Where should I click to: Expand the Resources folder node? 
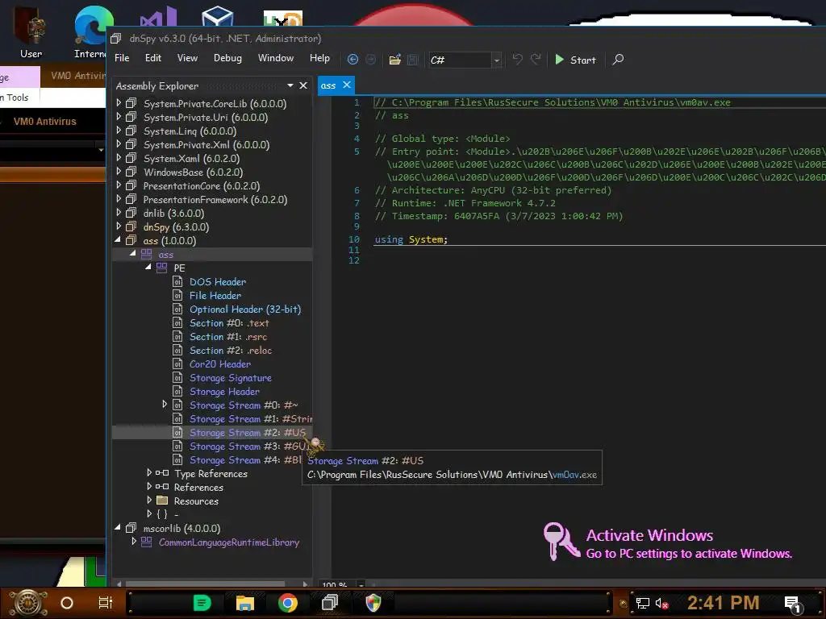pyautogui.click(x=149, y=500)
